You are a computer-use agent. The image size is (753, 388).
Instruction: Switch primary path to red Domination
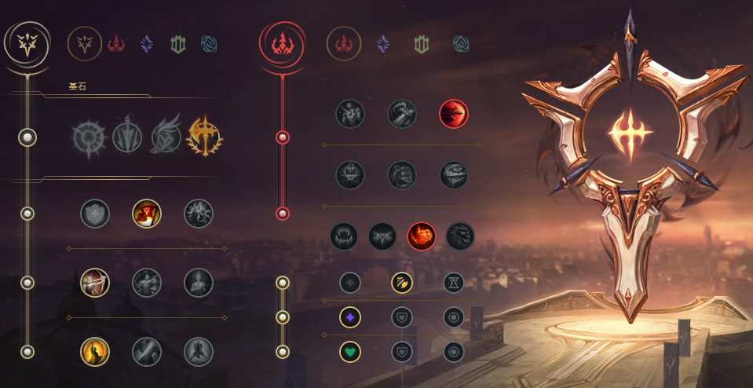pyautogui.click(x=115, y=44)
